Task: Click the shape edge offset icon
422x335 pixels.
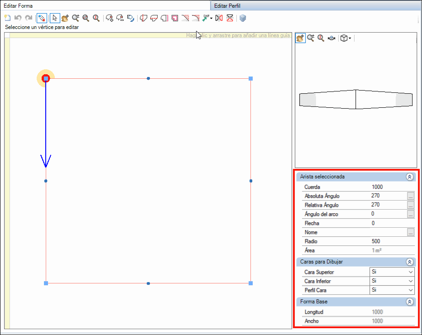Action: pyautogui.click(x=164, y=18)
